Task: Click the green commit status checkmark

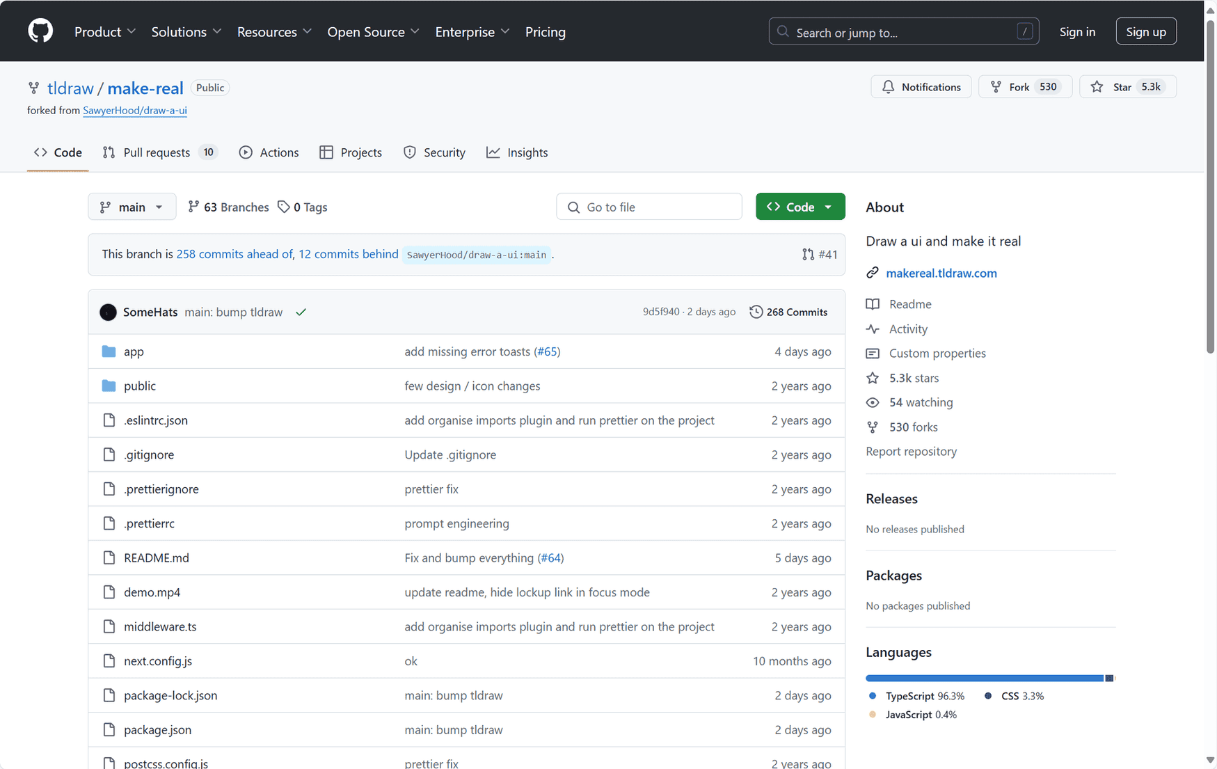Action: [301, 312]
